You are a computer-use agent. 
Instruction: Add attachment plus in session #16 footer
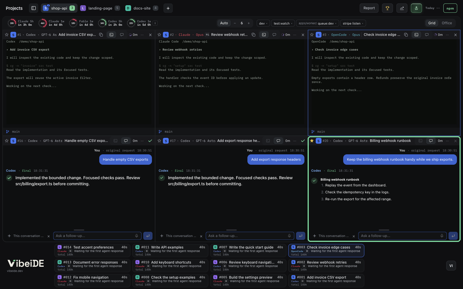(9, 236)
